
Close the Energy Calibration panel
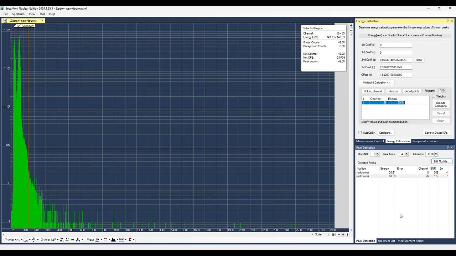pyautogui.click(x=452, y=21)
